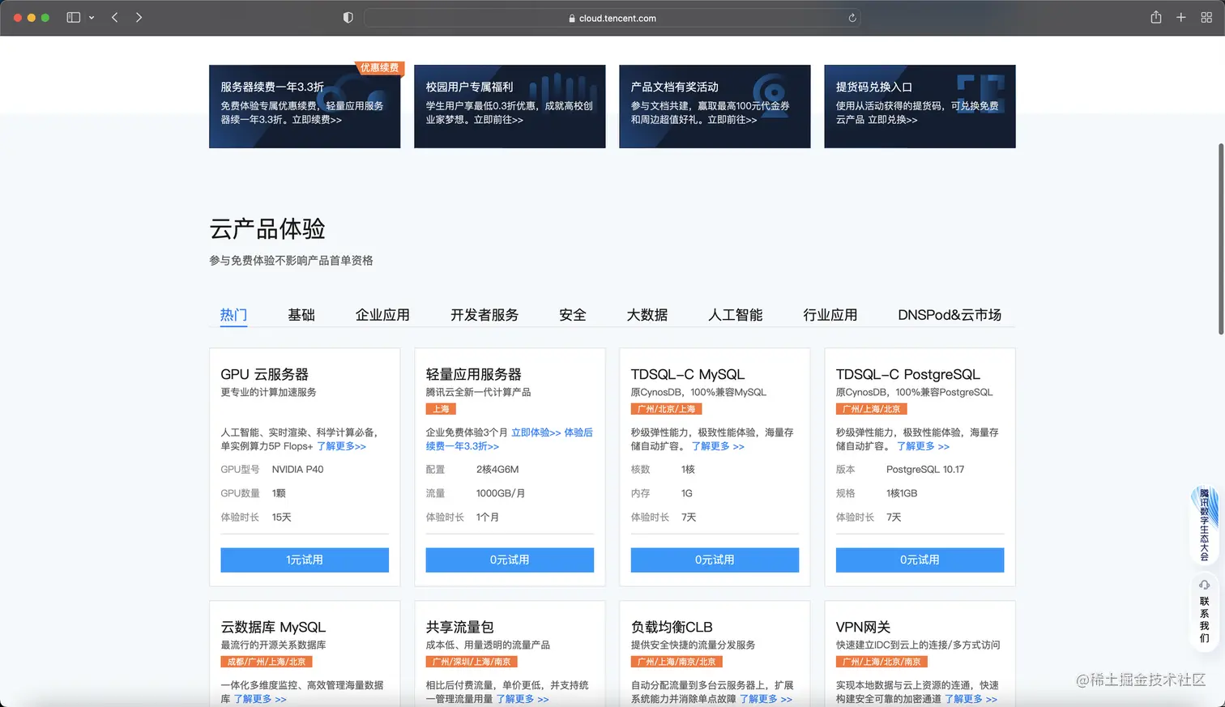The image size is (1225, 707).
Task: Click the 2核4G6M configuration value
Action: 497,470
